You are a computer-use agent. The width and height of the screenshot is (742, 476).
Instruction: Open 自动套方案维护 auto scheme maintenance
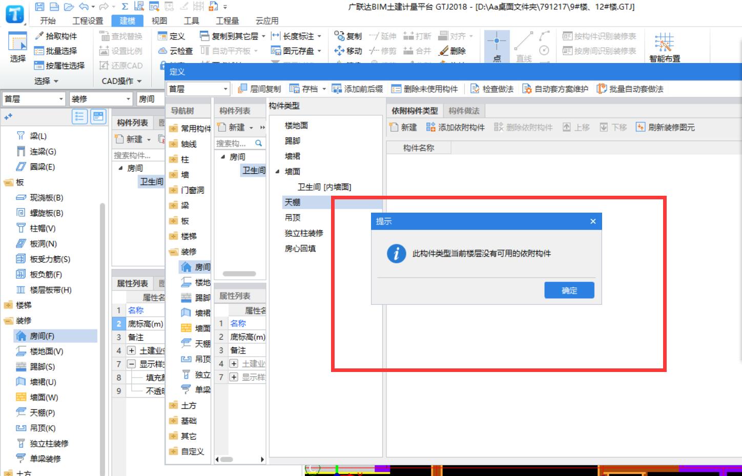[555, 89]
